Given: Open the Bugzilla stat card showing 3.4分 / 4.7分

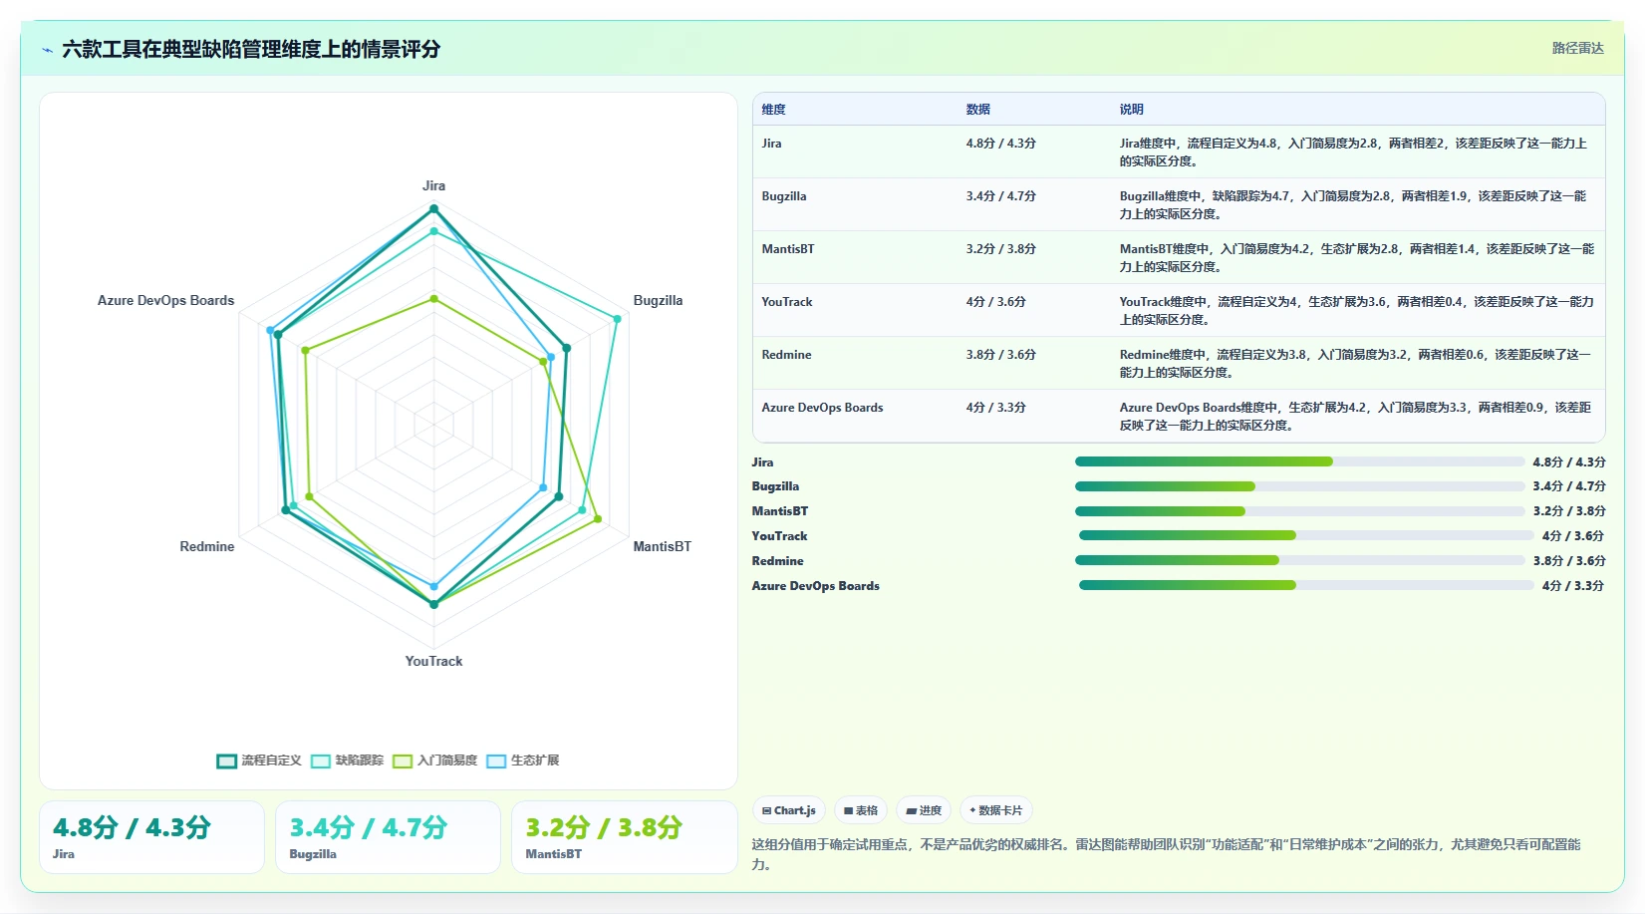Looking at the screenshot, I should [388, 837].
